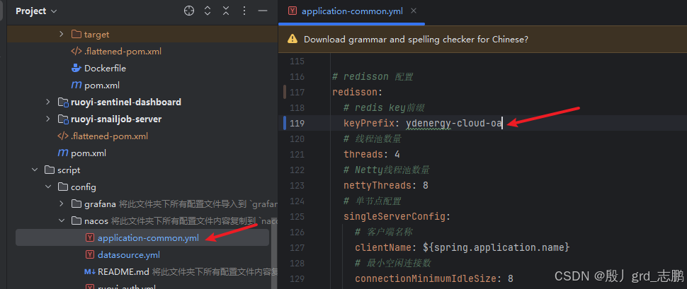Open datasource.yml in project tree
The width and height of the screenshot is (687, 289).
click(129, 255)
